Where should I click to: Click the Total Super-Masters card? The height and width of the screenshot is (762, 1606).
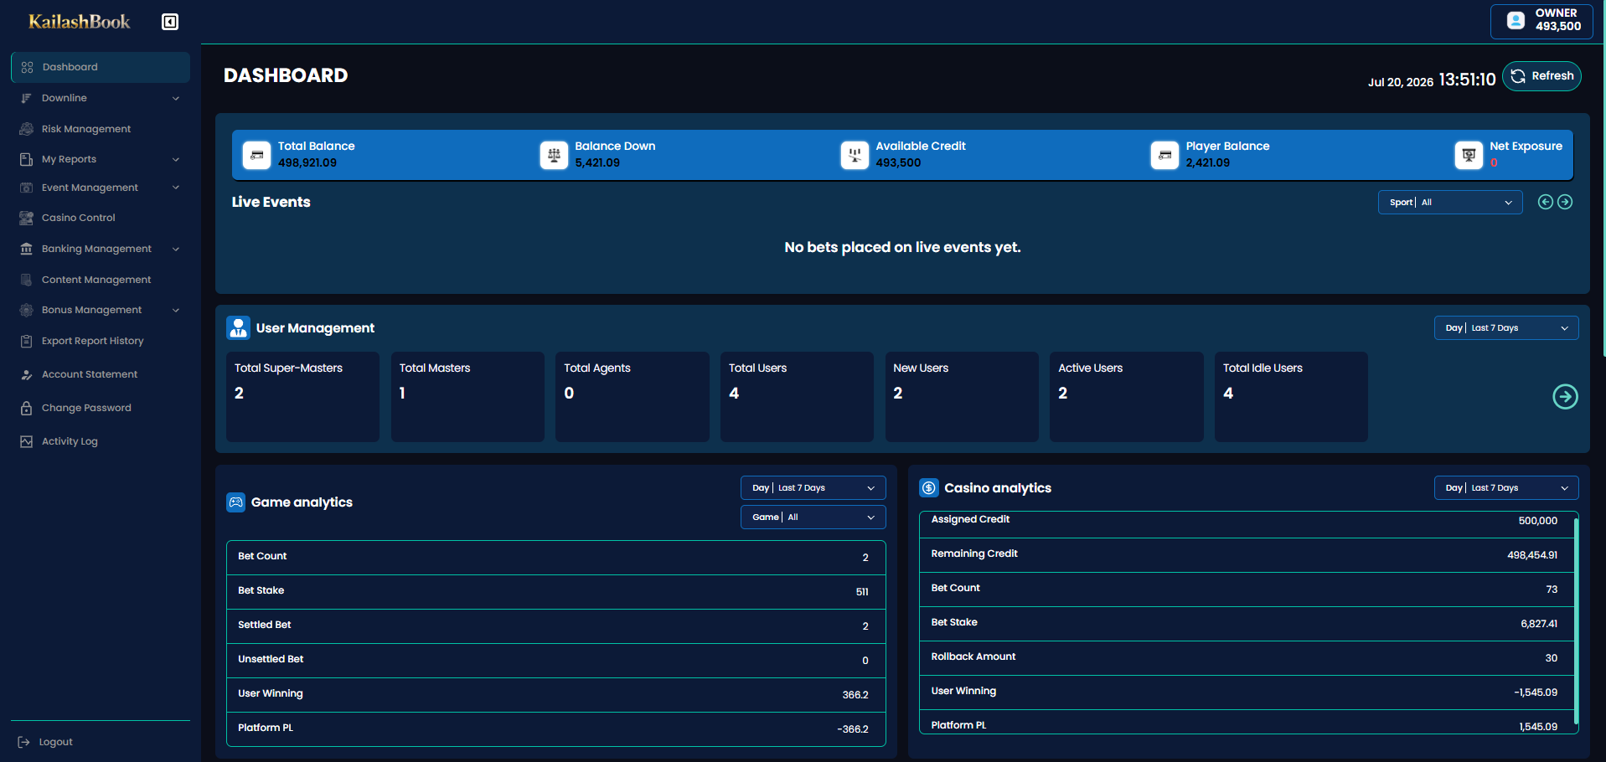coord(302,397)
